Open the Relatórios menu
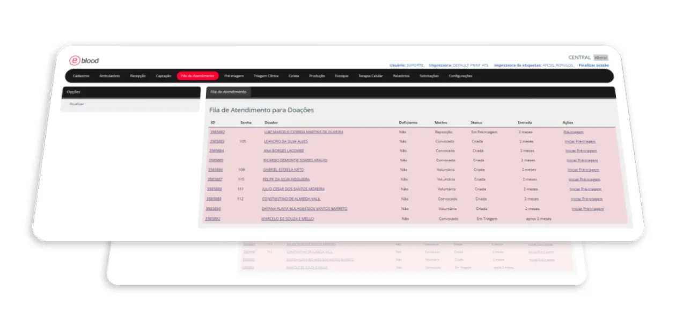 401,76
